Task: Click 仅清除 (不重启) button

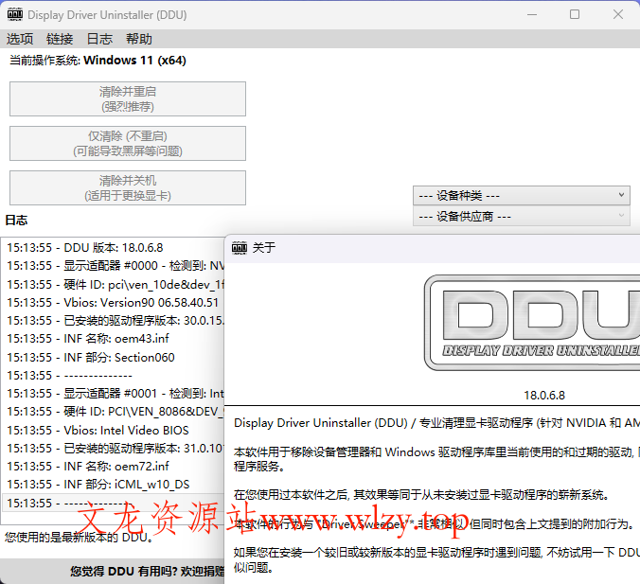Action: point(128,143)
